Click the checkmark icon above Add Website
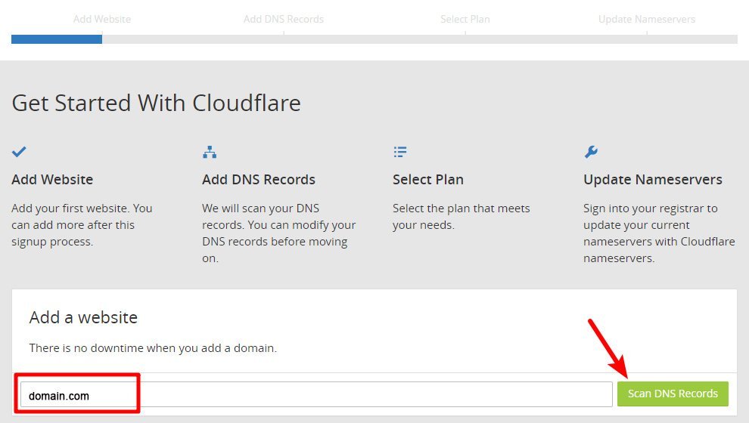Screen dimensions: 749x423 click(x=19, y=152)
